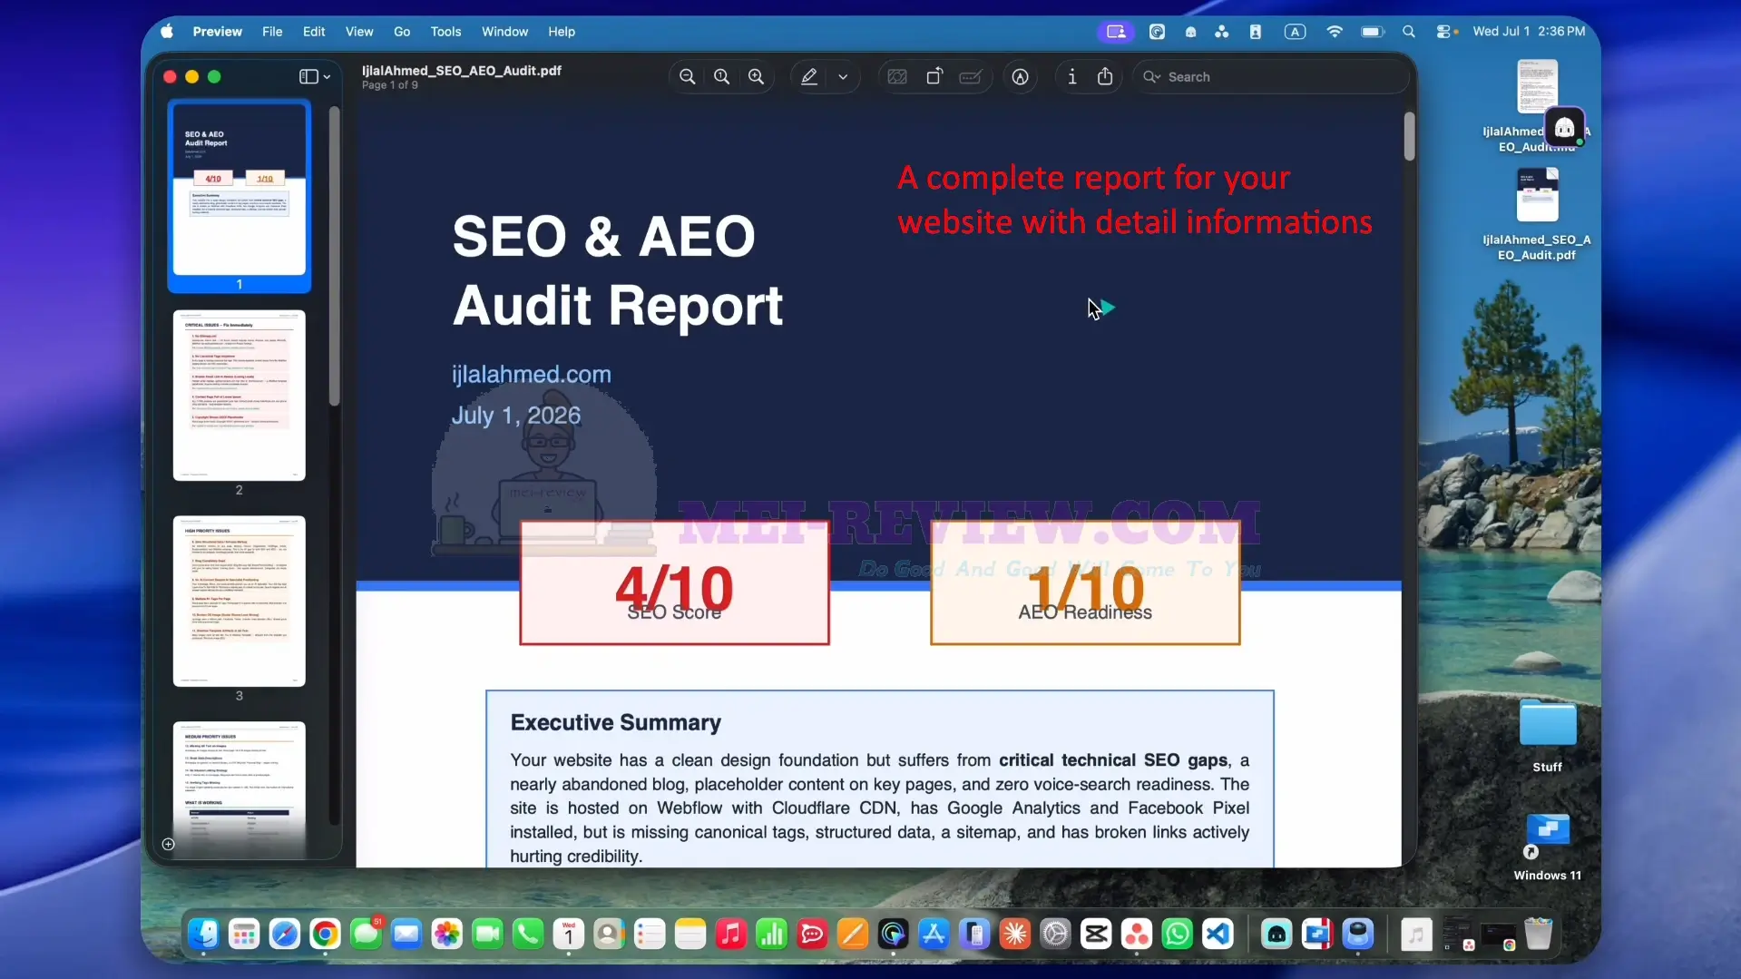Select page 3 thumbnail in the sidebar
Screen dimensions: 1741x979
[x=240, y=602]
